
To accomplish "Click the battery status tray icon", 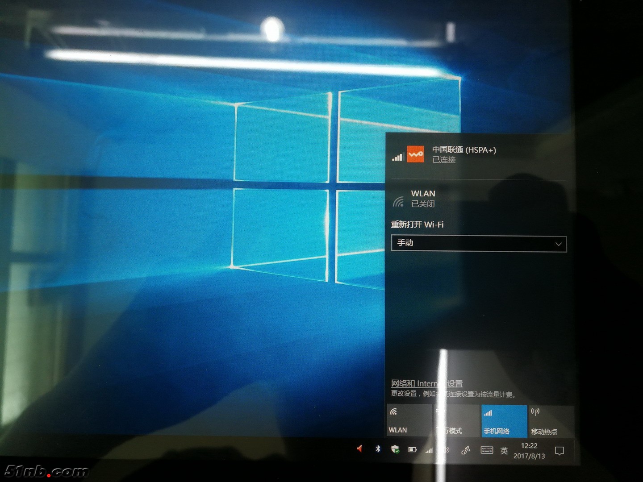I will [412, 450].
